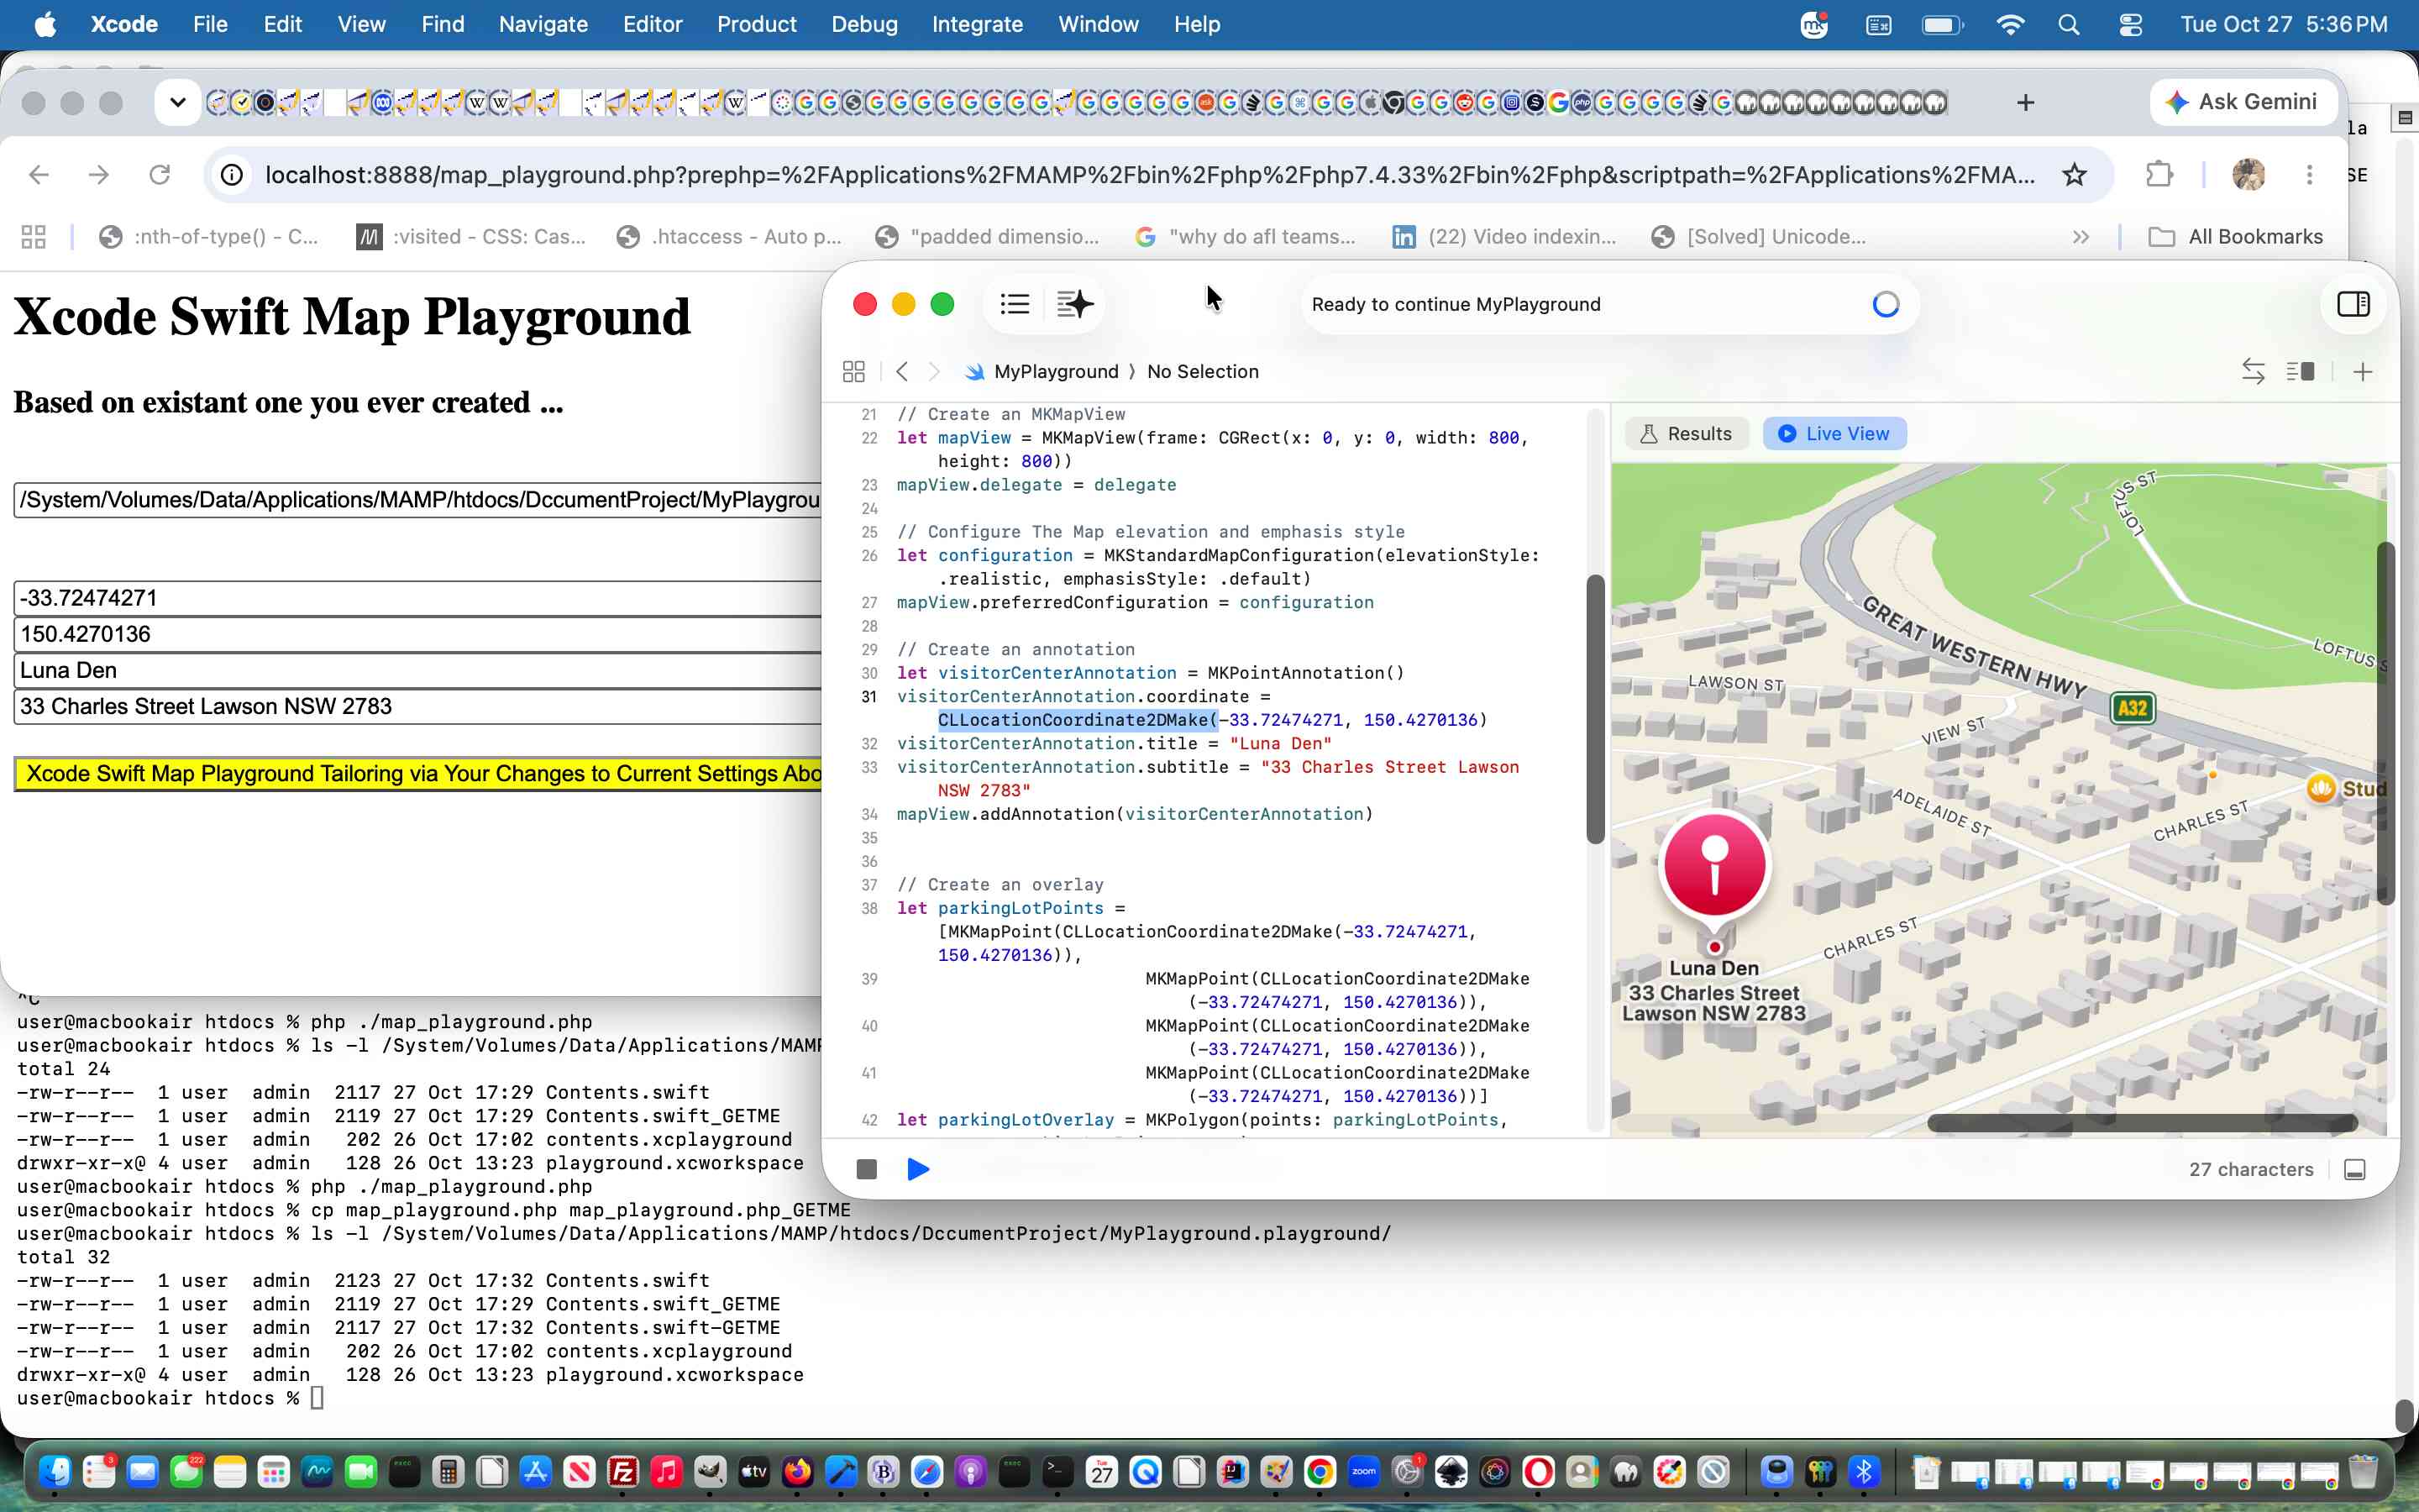Click the Luna Den map pin
The width and height of the screenshot is (2419, 1512).
click(1714, 866)
